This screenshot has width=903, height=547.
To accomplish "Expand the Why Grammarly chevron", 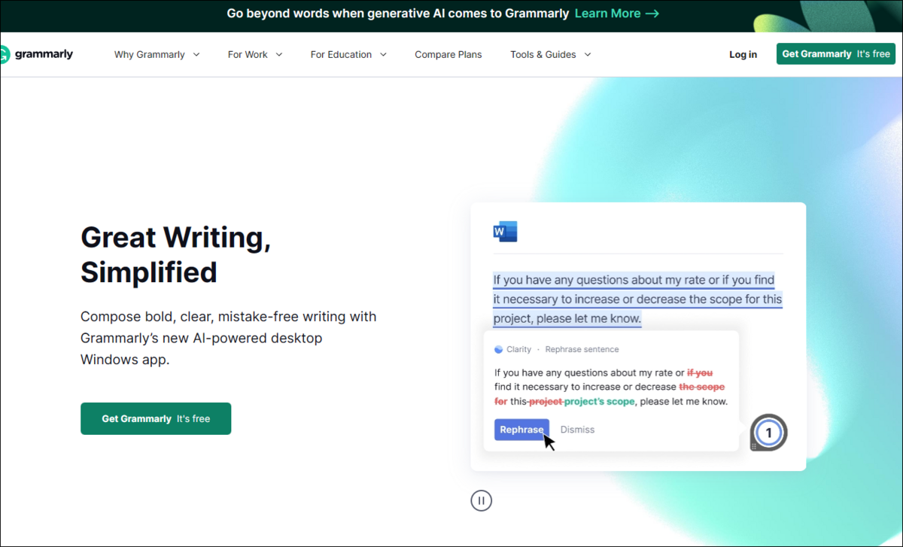I will [x=196, y=54].
